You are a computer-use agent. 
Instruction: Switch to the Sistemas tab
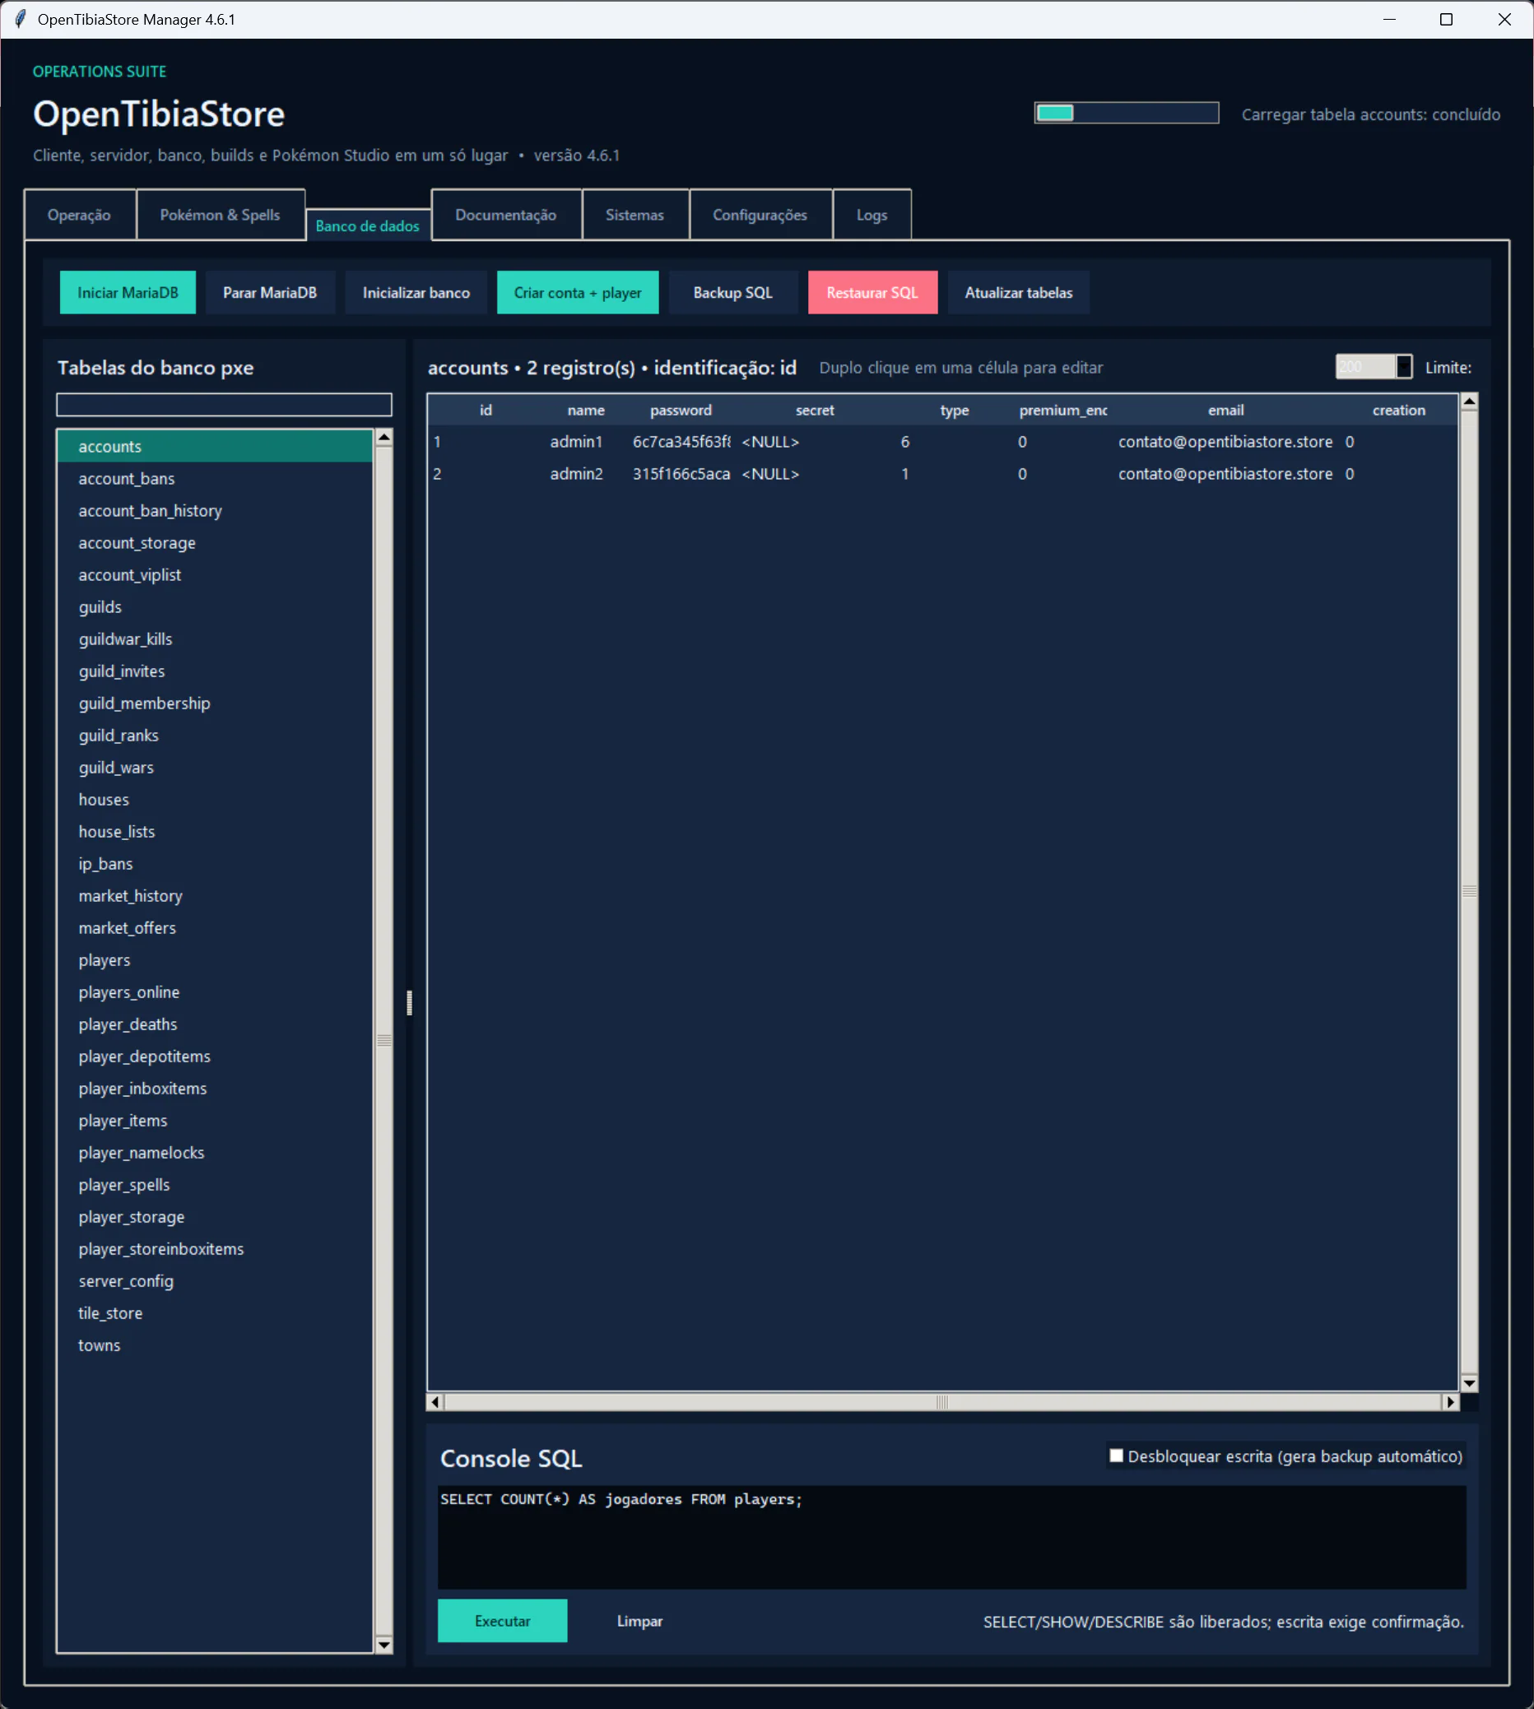coord(635,215)
